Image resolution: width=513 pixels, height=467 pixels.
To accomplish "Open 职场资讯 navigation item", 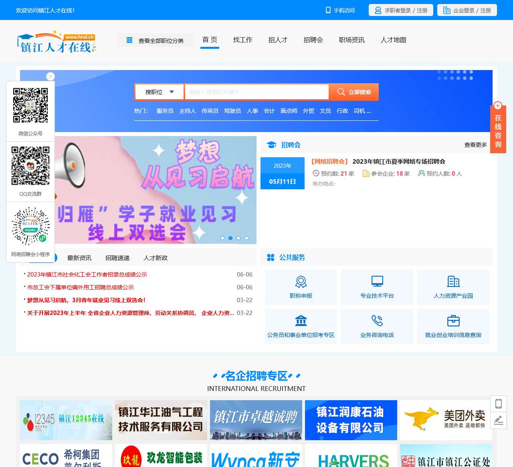I will pyautogui.click(x=352, y=40).
